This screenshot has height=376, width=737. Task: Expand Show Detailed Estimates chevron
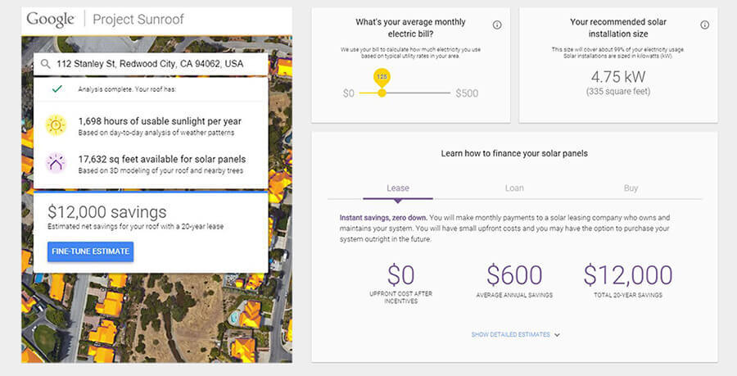point(557,334)
